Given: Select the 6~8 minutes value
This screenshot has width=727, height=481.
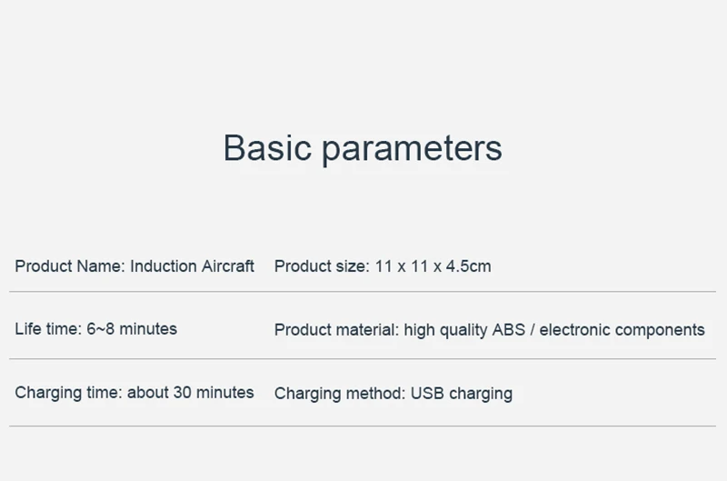Looking at the screenshot, I should [x=132, y=329].
